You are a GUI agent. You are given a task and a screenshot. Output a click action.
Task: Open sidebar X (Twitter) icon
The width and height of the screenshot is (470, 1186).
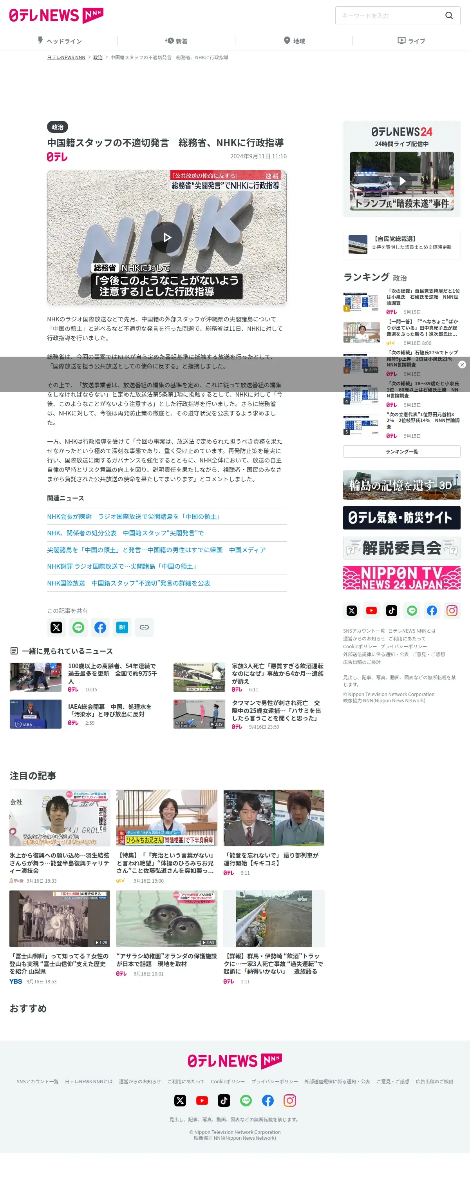point(352,611)
